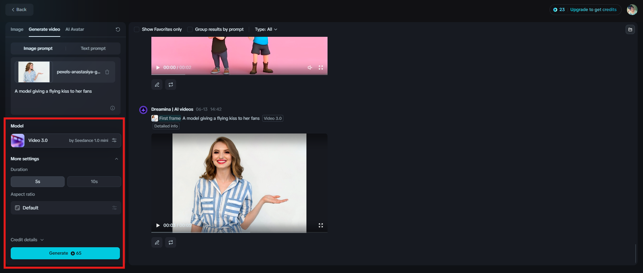Open the Video 3.0 model selector
This screenshot has width=643, height=273.
(66, 141)
